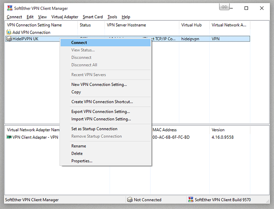Click the HideIPVPN UK connection icon
Viewport: 274px width, 209px height.
point(9,39)
